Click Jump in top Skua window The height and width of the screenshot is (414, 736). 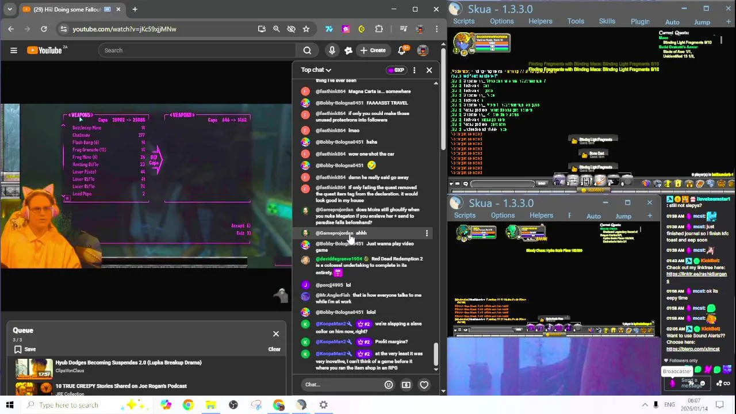click(x=702, y=22)
